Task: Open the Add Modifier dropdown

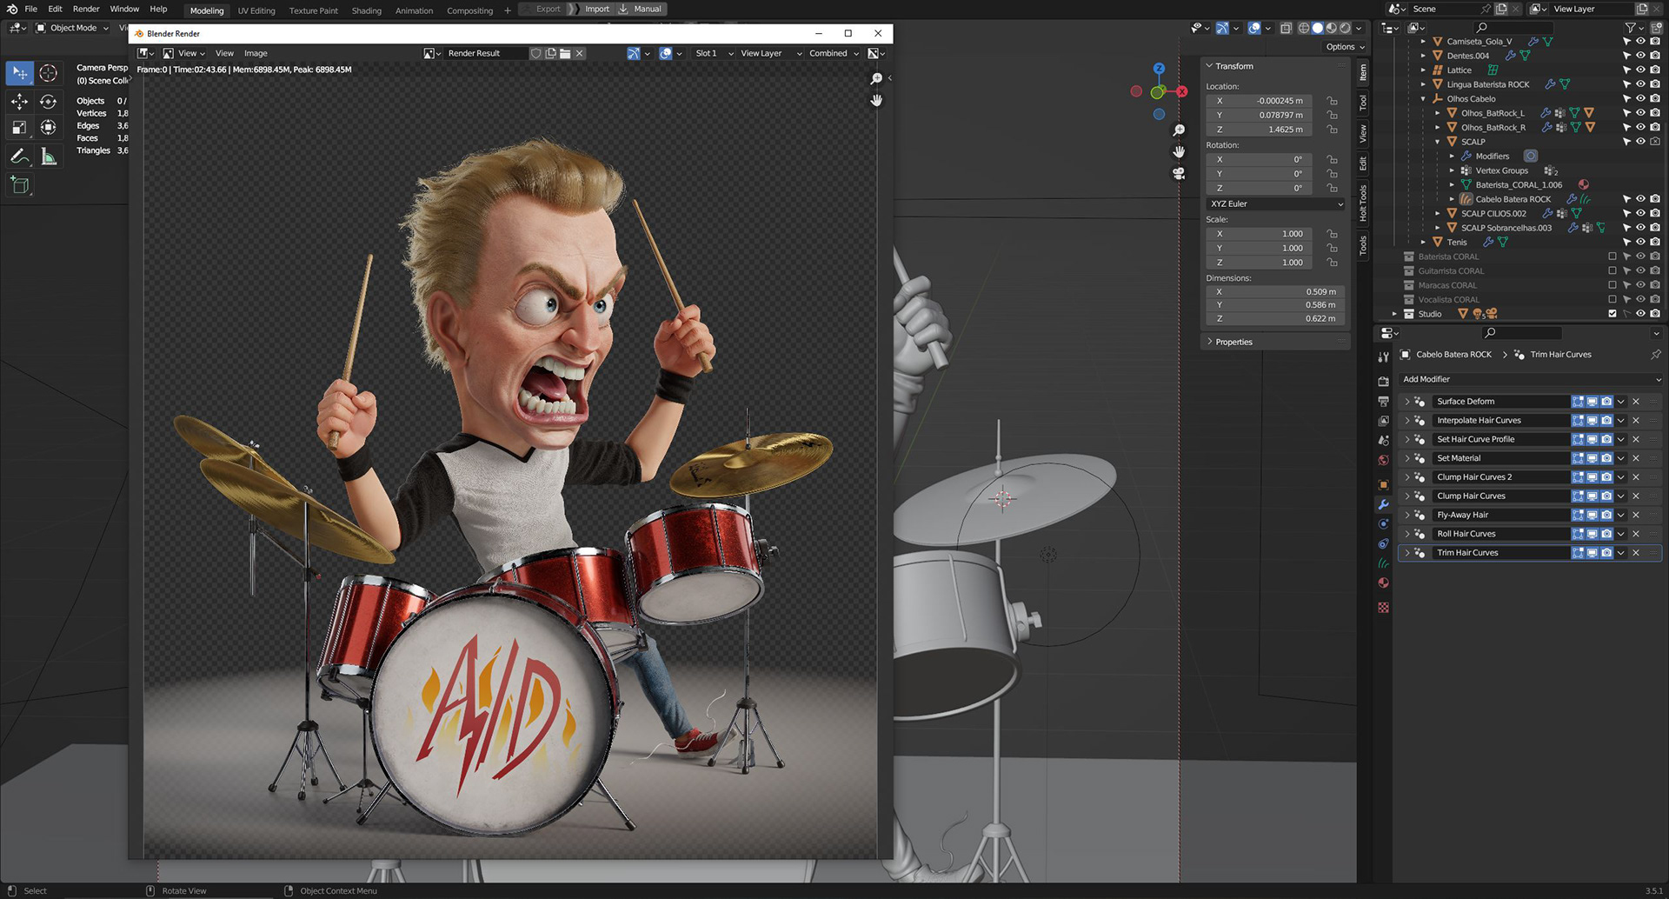Action: (1531, 379)
